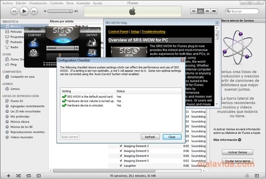This screenshot has height=179, width=266.
Task: Uncheck the Imaging Element 4 checkbox
Action: [x=121, y=156]
